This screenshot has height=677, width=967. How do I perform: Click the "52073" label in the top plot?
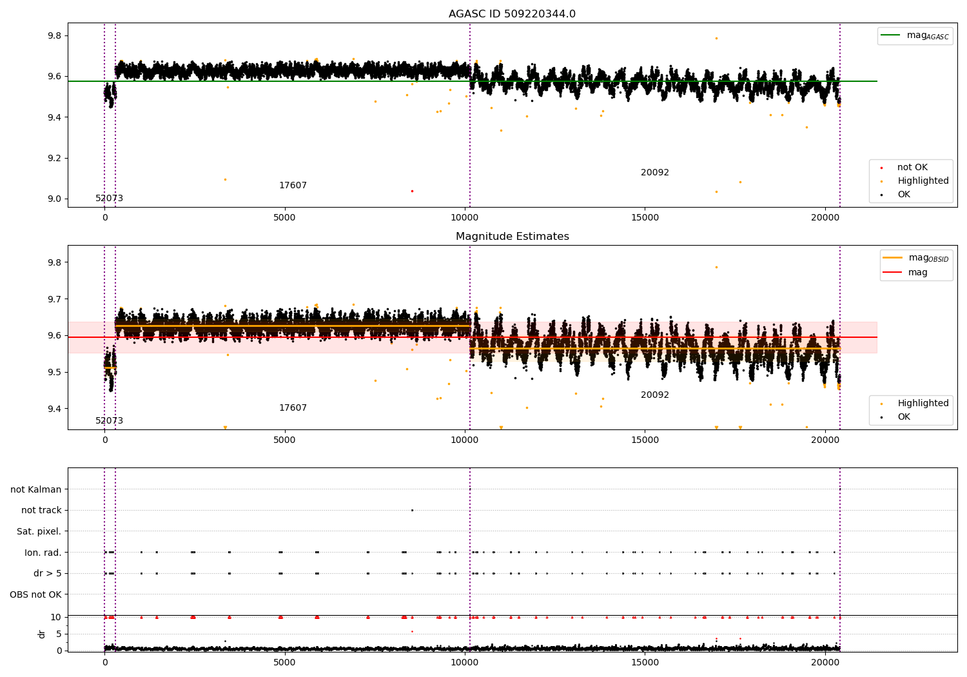(109, 199)
